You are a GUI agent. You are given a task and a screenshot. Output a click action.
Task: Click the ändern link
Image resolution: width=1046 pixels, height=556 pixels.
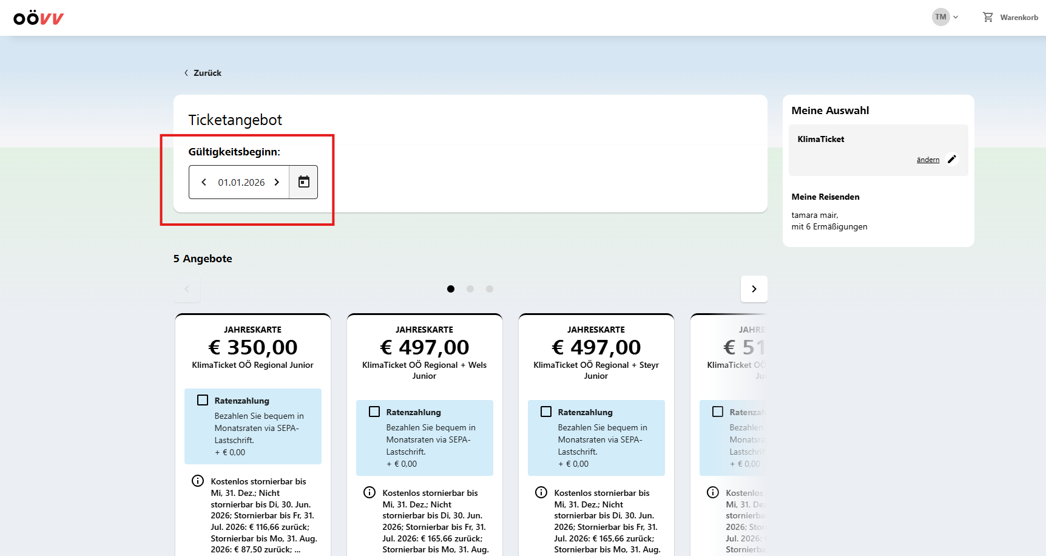[x=928, y=160]
